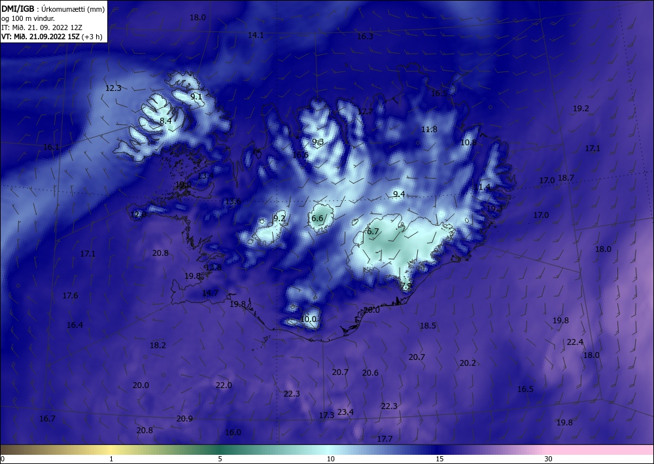Click the 6.6 value on Hofsjökull glacier

(x=317, y=218)
